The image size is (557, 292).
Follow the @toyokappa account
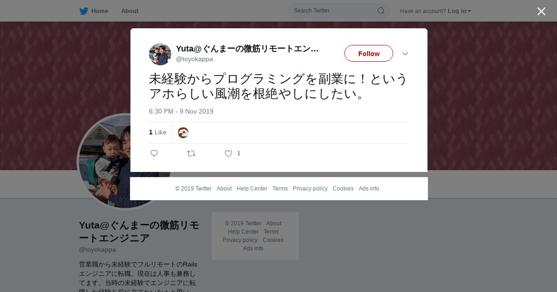(369, 53)
